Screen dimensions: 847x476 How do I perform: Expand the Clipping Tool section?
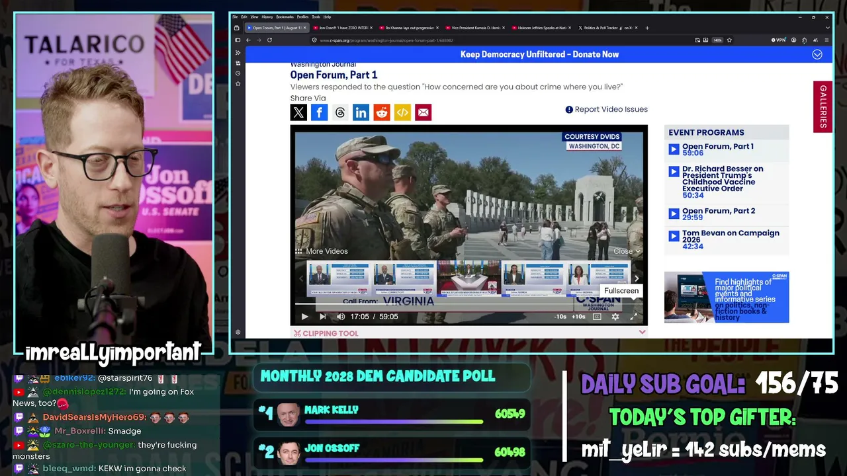point(468,333)
